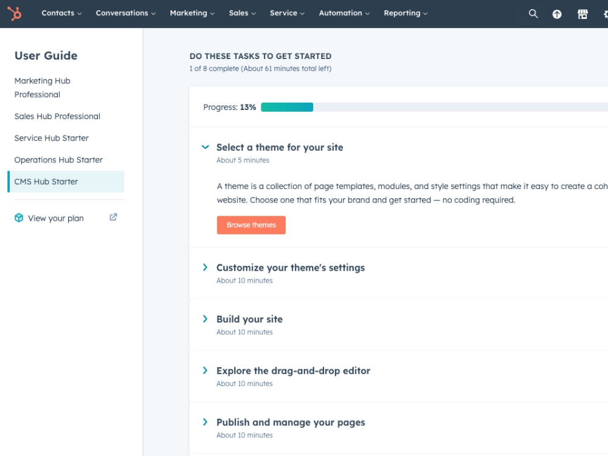Expand the Build your site chevron
The width and height of the screenshot is (608, 456).
pyautogui.click(x=205, y=319)
